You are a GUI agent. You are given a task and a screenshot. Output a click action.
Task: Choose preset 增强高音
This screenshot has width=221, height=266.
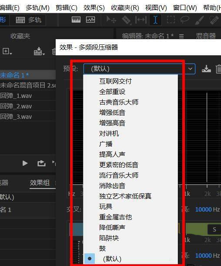(x=131, y=123)
